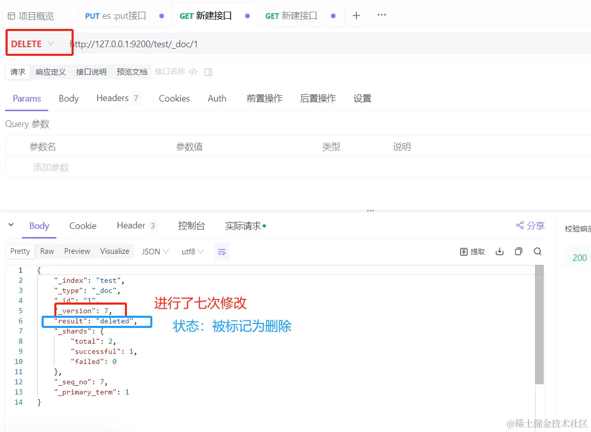Open the 预览文档 section
The height and width of the screenshot is (432, 591).
(132, 72)
